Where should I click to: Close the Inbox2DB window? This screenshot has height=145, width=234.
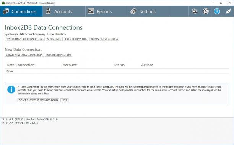point(229,3)
